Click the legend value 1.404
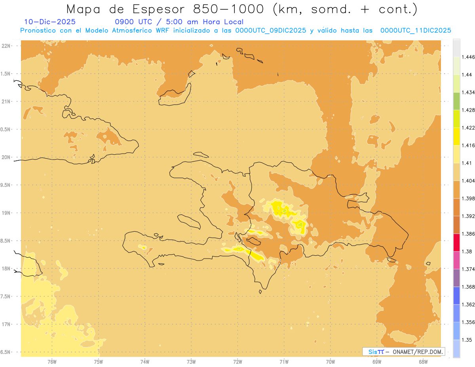The image size is (475, 367). coord(469,181)
